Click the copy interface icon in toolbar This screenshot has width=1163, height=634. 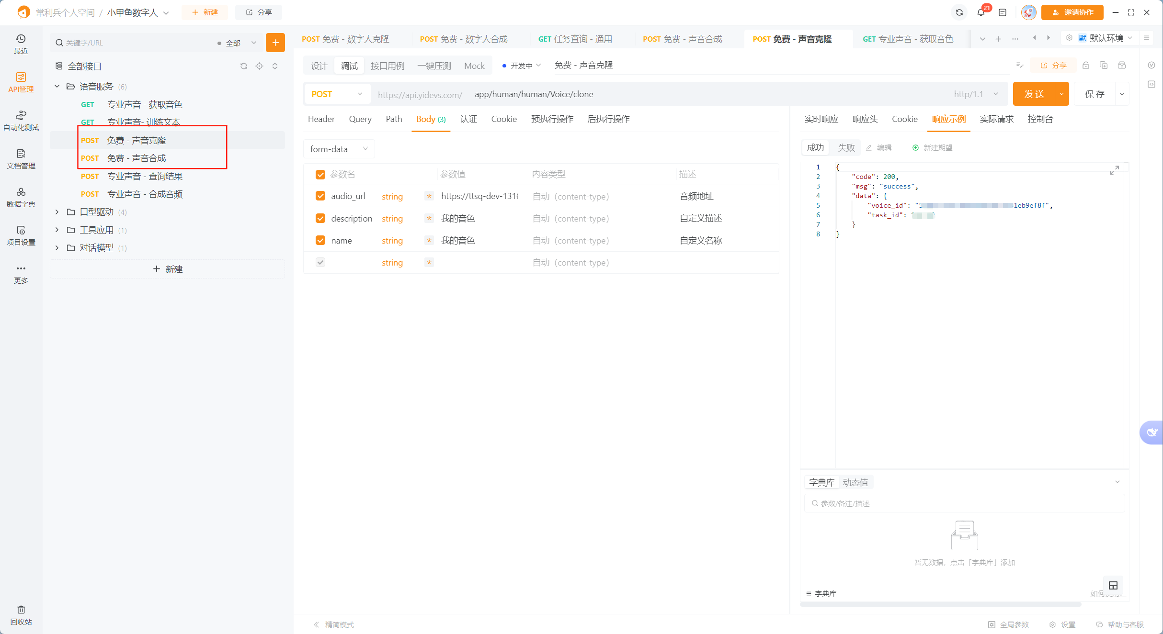[1104, 65]
